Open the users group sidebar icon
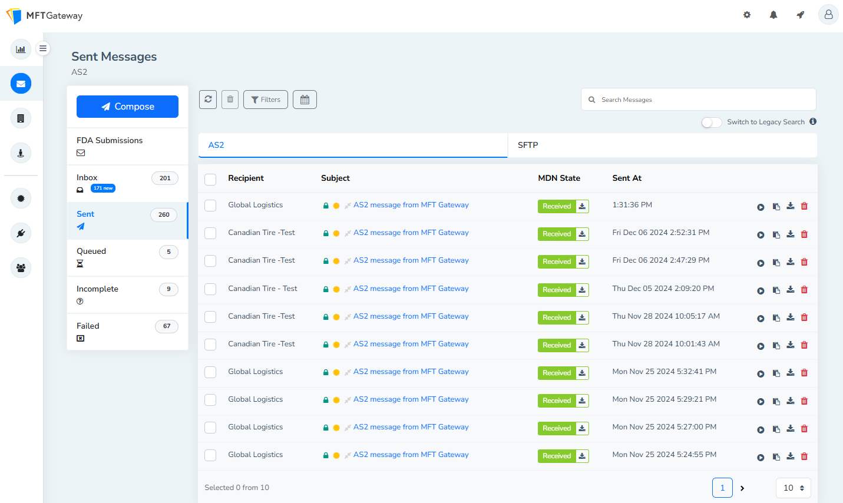Viewport: 843px width, 503px height. (x=21, y=268)
